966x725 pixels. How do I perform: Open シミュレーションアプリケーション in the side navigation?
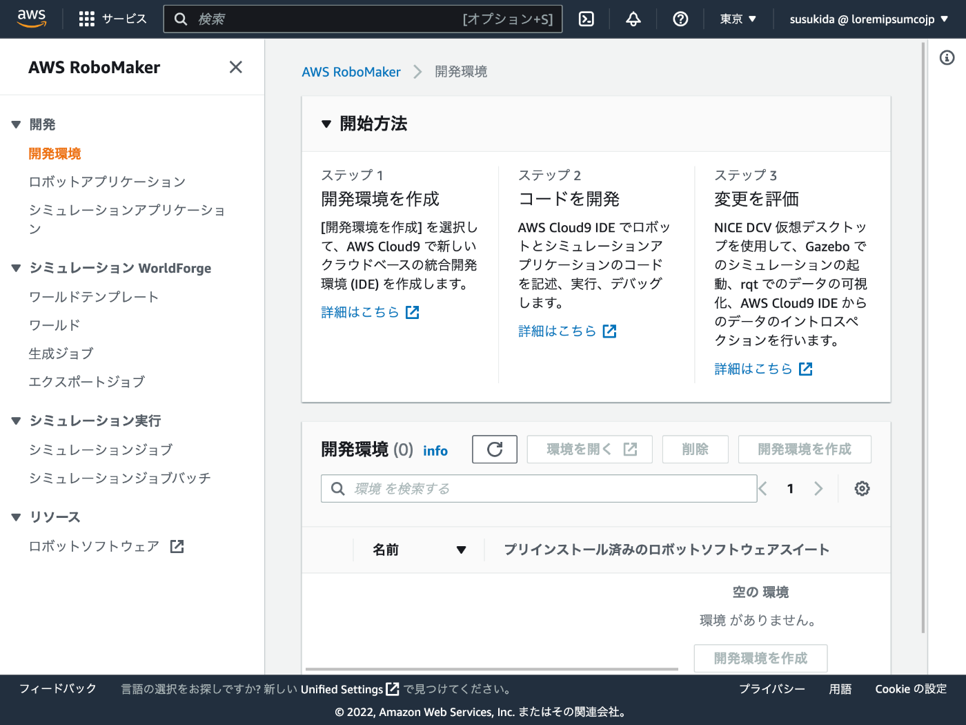[127, 220]
